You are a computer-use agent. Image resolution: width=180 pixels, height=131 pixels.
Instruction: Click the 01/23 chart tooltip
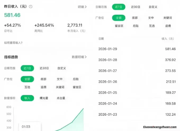pos(30,126)
